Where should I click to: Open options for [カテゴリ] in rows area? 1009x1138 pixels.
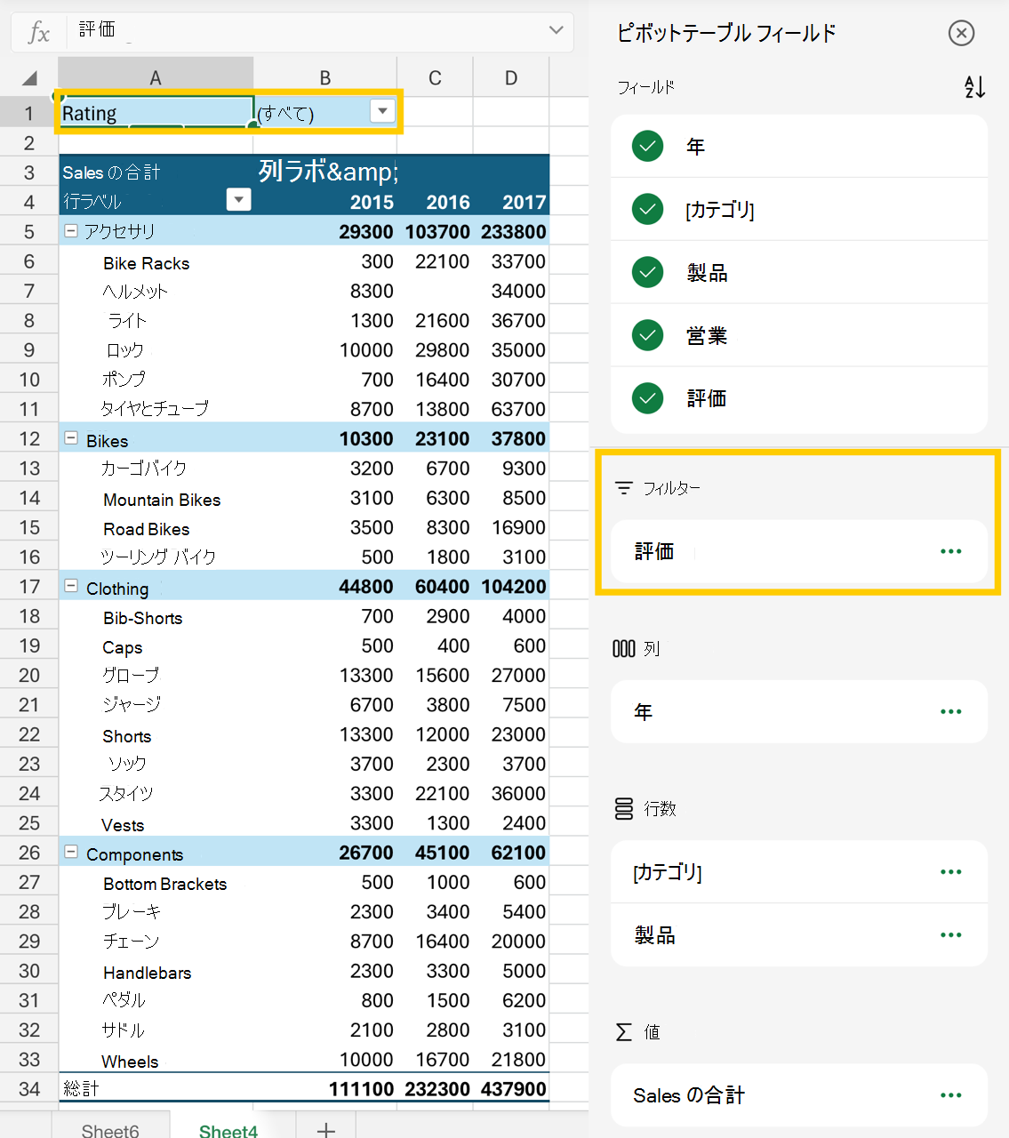pyautogui.click(x=950, y=872)
